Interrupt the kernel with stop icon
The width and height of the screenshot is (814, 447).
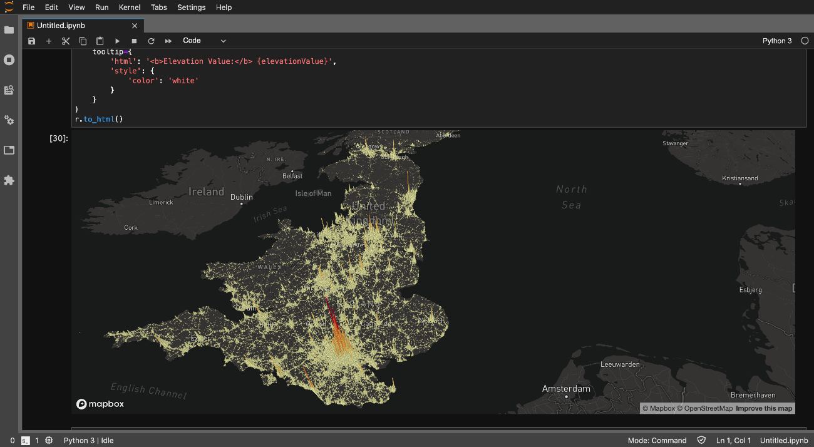tap(134, 41)
